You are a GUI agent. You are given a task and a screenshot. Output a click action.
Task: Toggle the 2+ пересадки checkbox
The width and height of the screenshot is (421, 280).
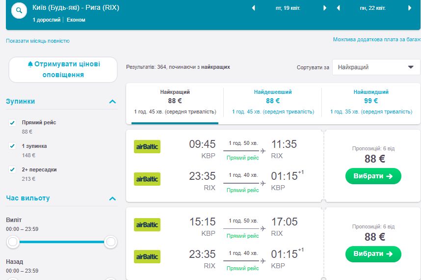[x=13, y=169]
